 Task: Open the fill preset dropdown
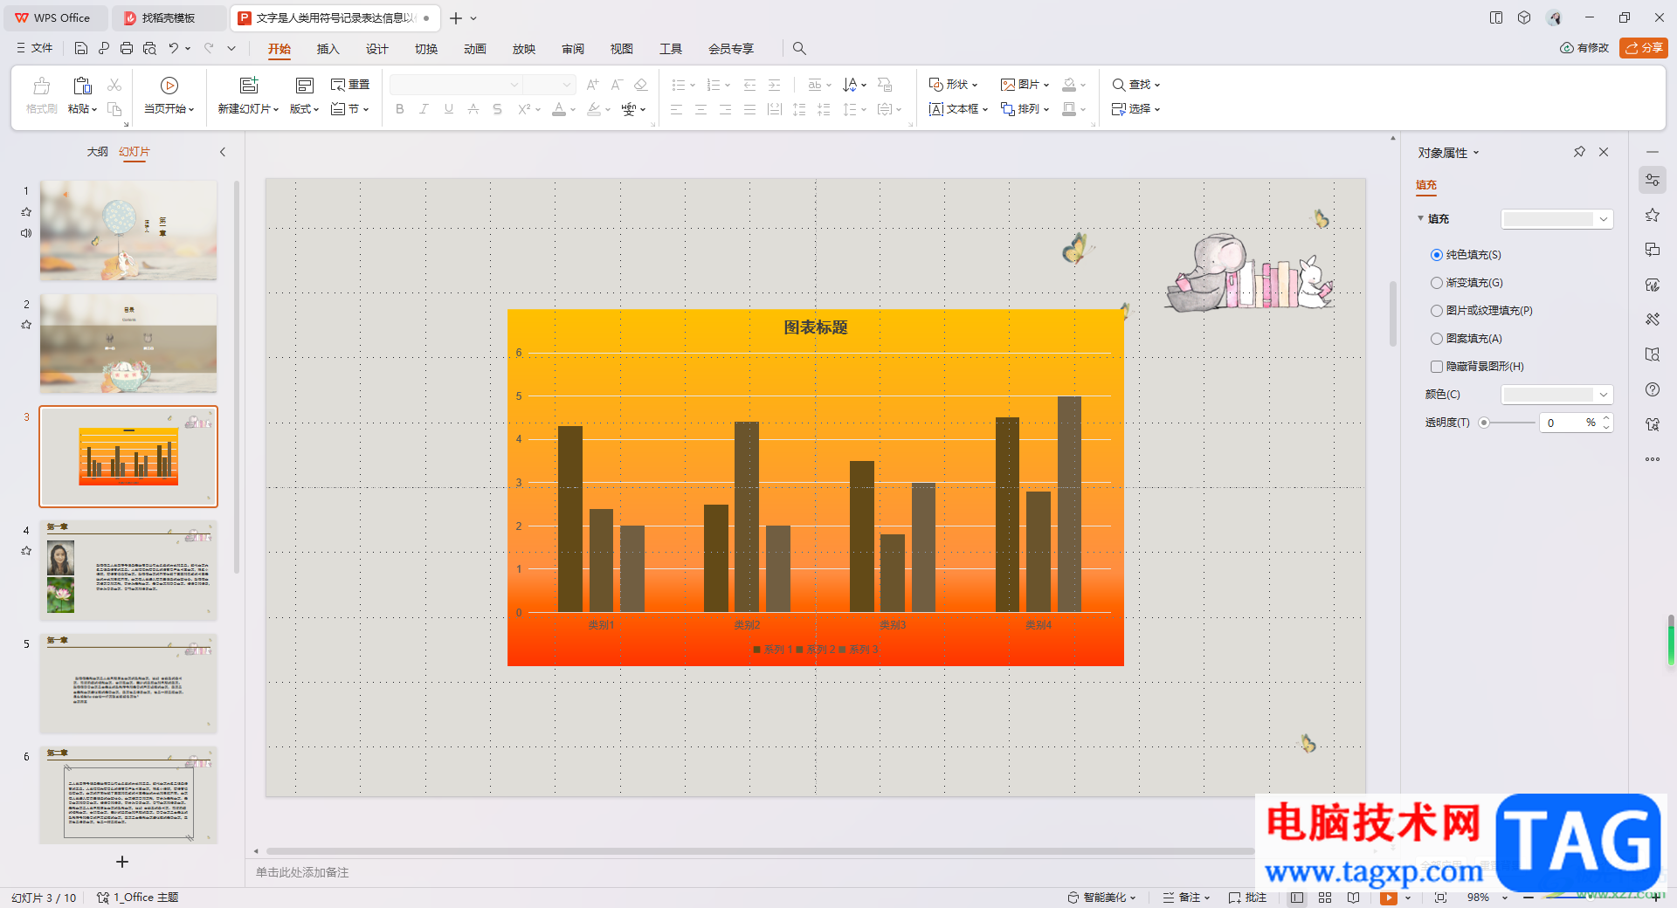(1556, 219)
